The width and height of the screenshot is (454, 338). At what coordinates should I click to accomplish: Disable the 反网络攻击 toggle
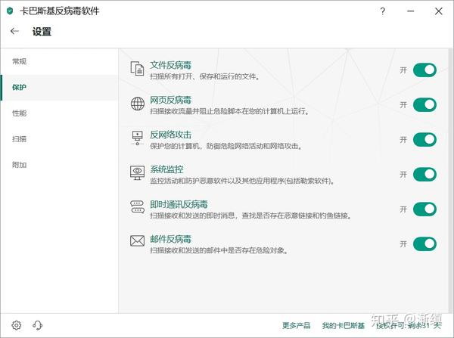click(x=424, y=140)
